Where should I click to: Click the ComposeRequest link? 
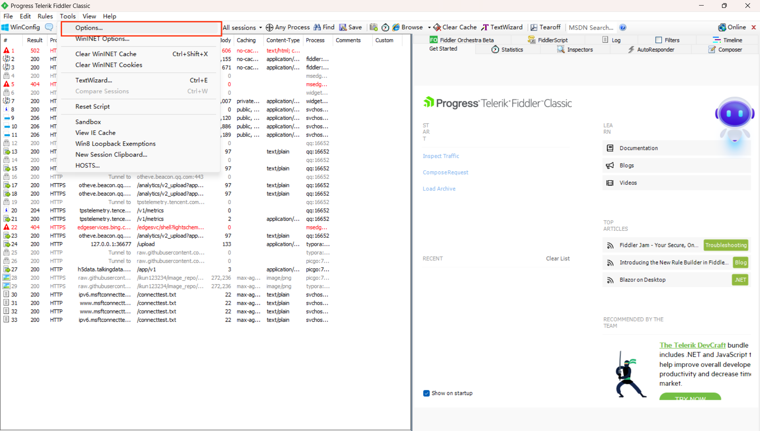(445, 173)
